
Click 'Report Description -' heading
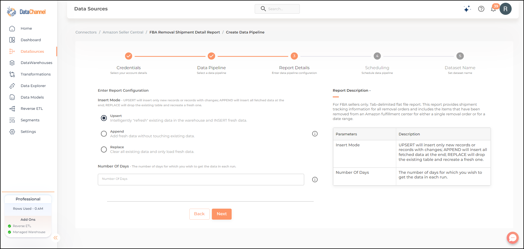tap(352, 90)
